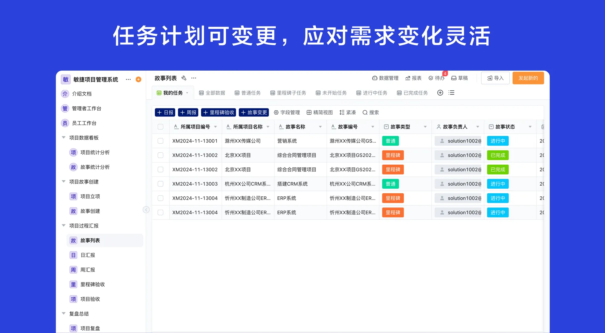Open the 数据管理 panel

coord(385,78)
